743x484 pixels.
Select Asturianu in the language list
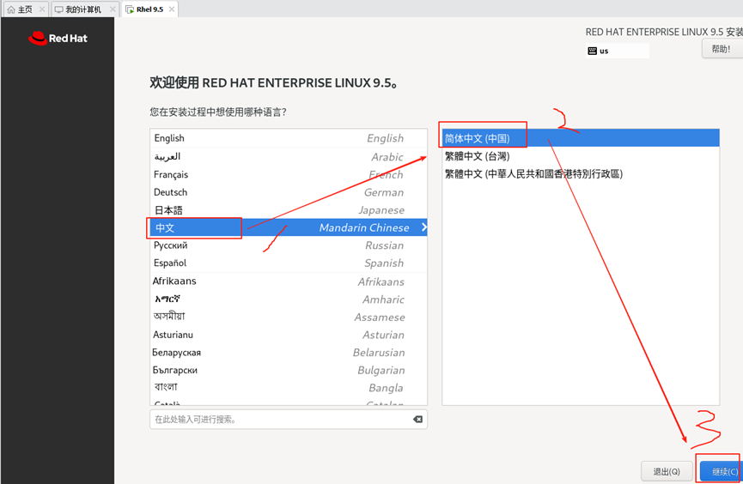[288, 335]
